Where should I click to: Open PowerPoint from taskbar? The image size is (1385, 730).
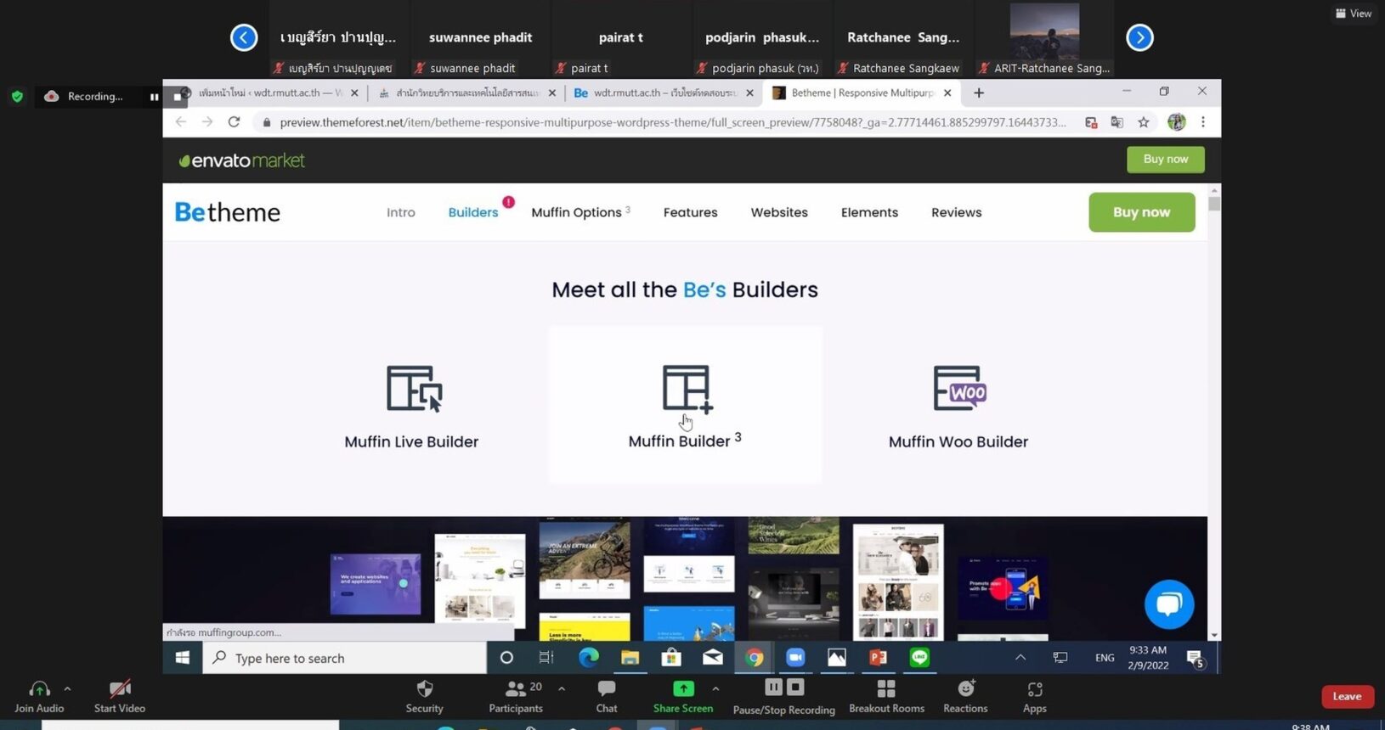pyautogui.click(x=878, y=658)
